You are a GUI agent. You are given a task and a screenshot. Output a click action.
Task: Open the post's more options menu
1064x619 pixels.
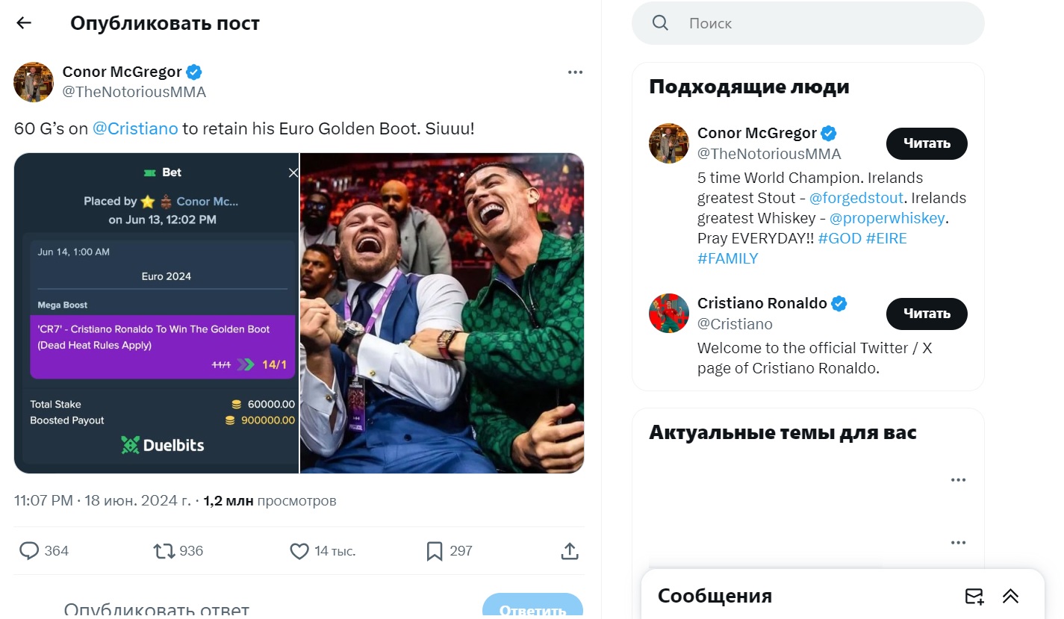(575, 72)
